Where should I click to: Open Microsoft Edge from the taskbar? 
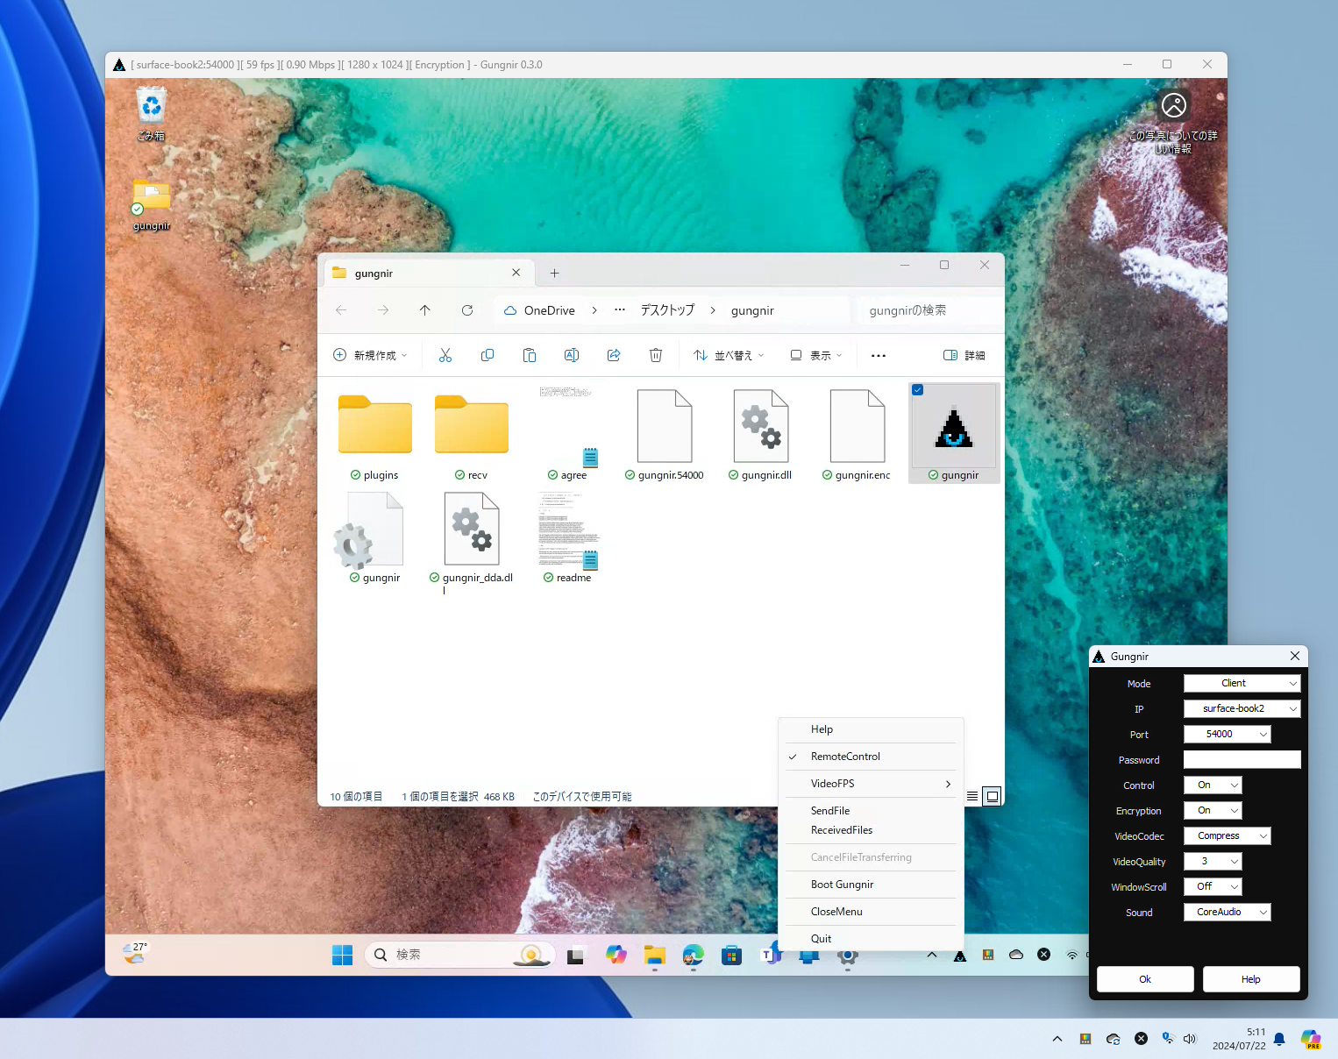693,955
